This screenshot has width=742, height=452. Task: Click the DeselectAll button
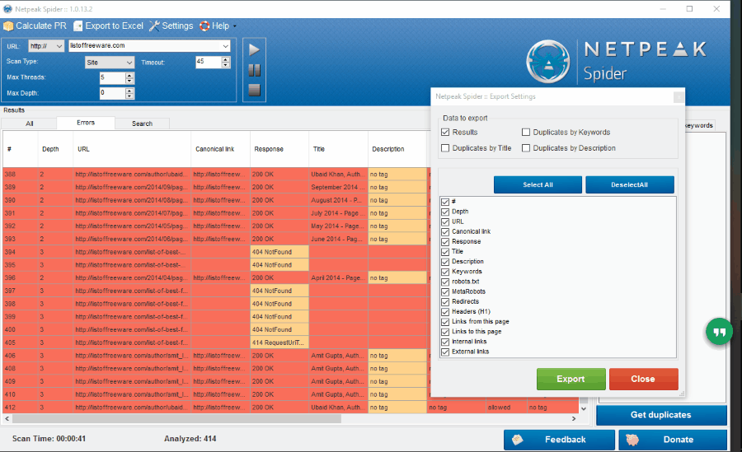[x=629, y=185]
